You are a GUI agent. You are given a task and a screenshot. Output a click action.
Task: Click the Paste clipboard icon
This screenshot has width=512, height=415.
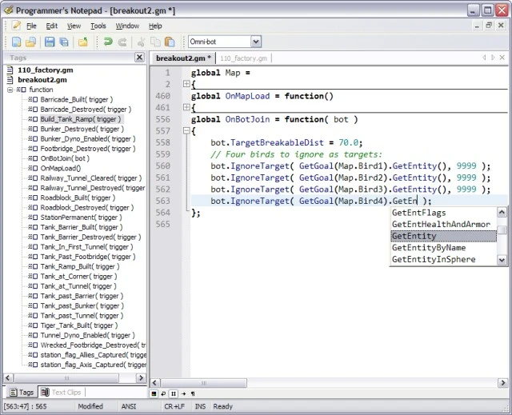point(169,42)
